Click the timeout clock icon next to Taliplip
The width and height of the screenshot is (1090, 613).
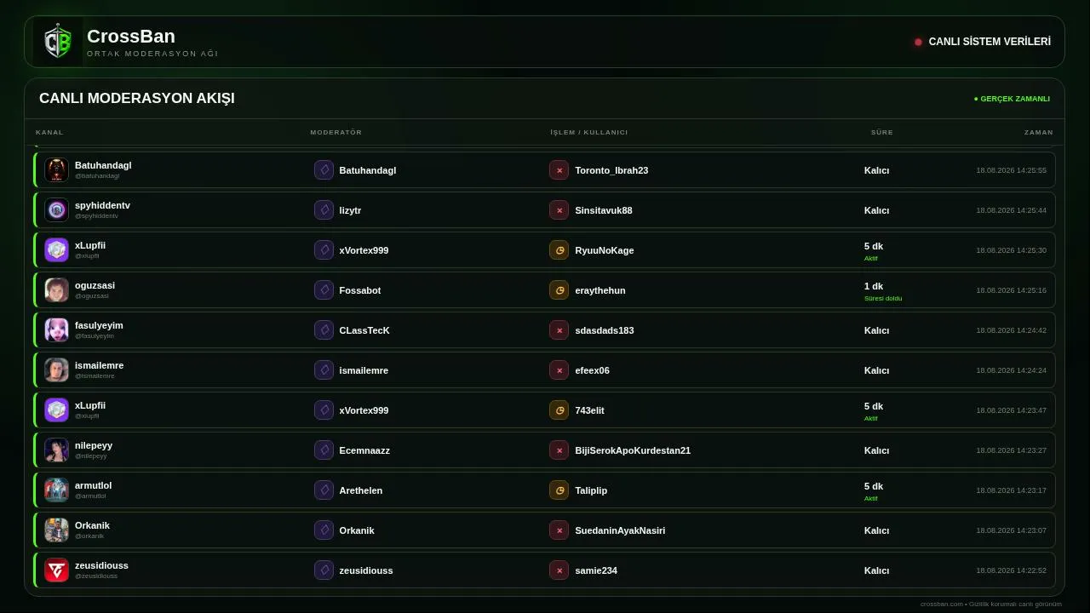pyautogui.click(x=559, y=490)
